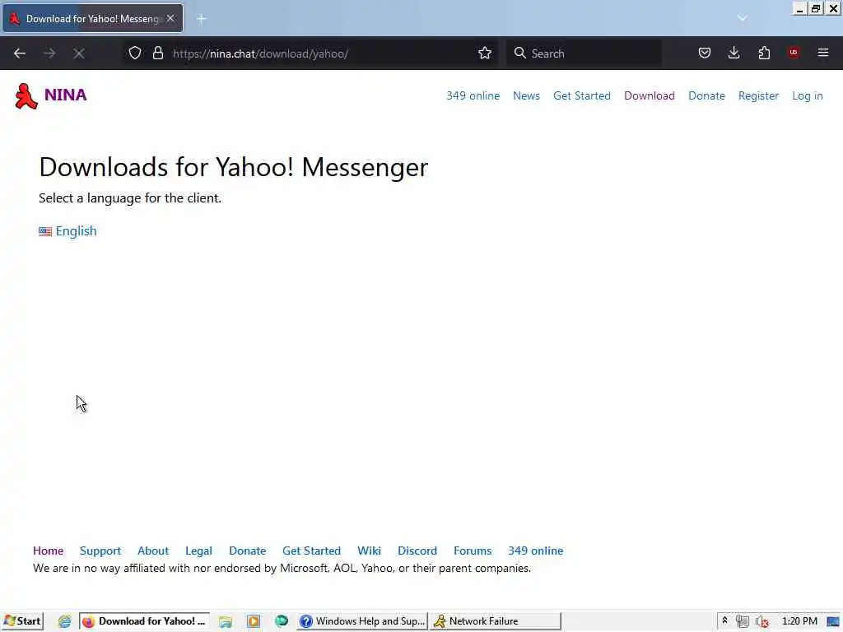Open the Firefox downloads panel icon
This screenshot has height=632, width=843.
(734, 53)
